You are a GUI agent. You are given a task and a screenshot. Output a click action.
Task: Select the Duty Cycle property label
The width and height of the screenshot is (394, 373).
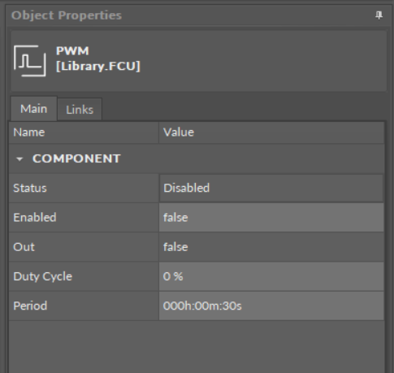[42, 276]
